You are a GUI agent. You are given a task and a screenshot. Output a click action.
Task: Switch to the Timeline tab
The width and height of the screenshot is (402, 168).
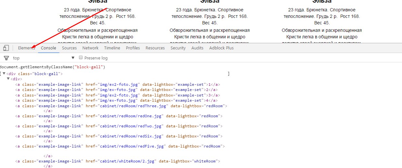click(112, 48)
